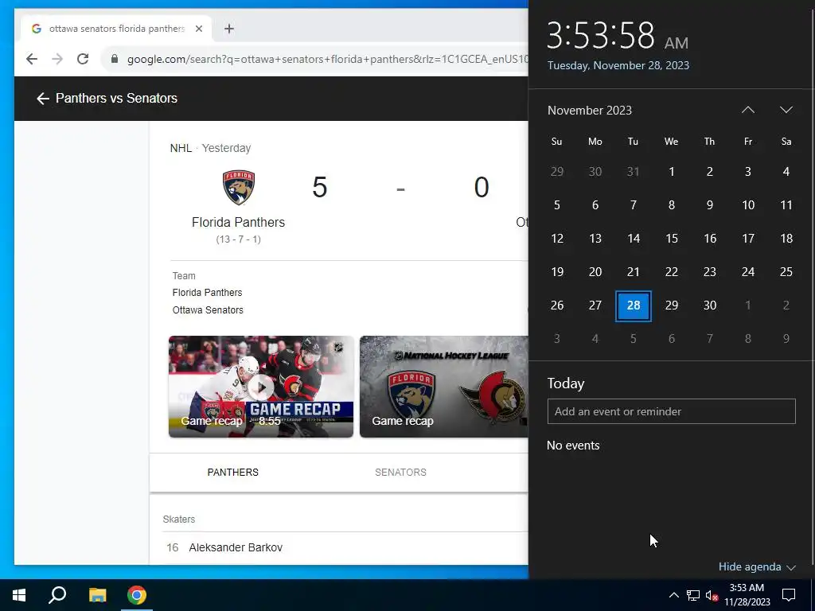Close the ottawa senators florida panthers tab

tap(198, 29)
